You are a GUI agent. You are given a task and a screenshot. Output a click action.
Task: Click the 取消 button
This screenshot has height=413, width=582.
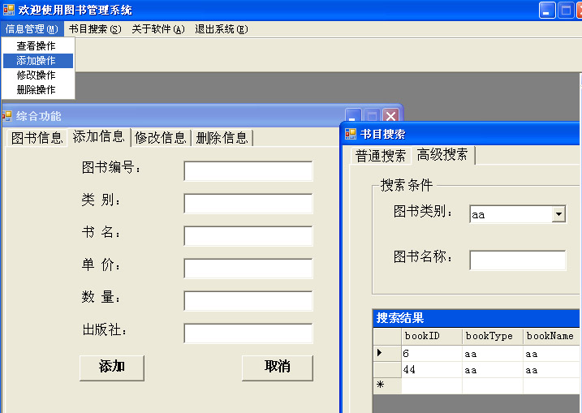click(278, 368)
